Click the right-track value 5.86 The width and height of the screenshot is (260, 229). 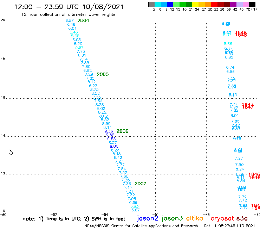point(228,44)
